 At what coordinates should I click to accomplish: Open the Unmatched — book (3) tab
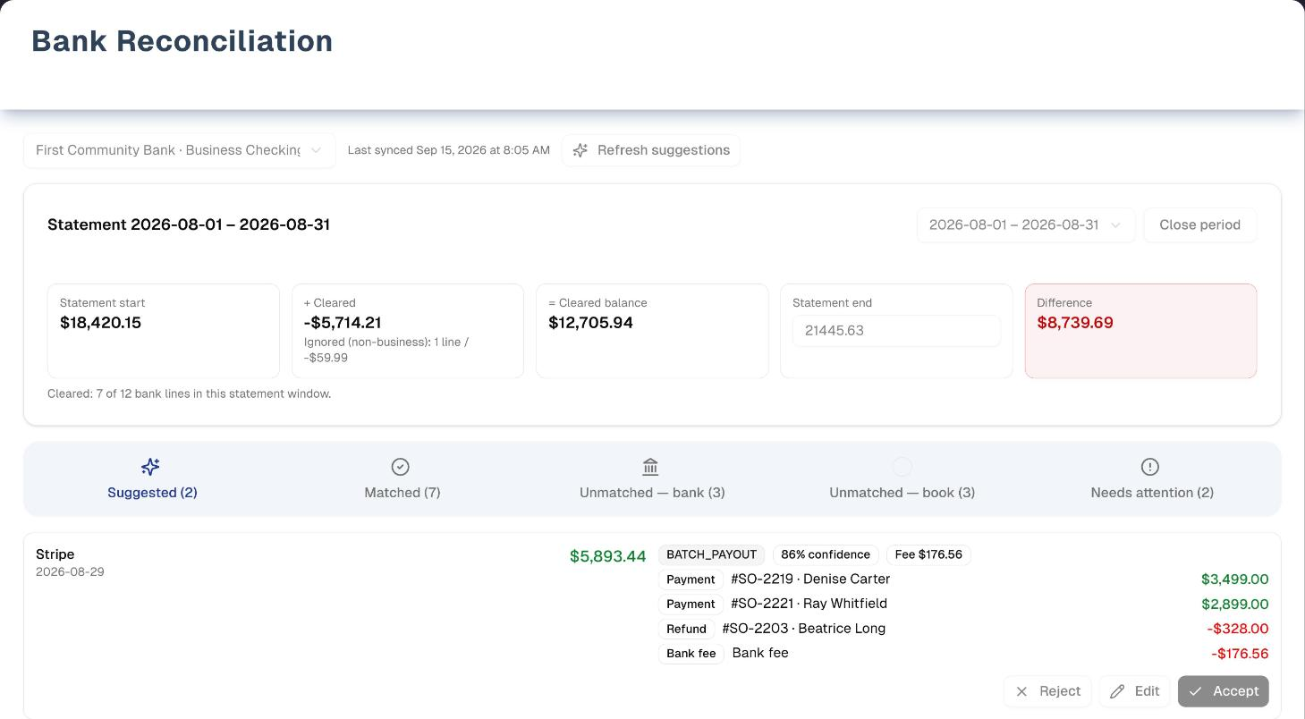[x=902, y=478]
